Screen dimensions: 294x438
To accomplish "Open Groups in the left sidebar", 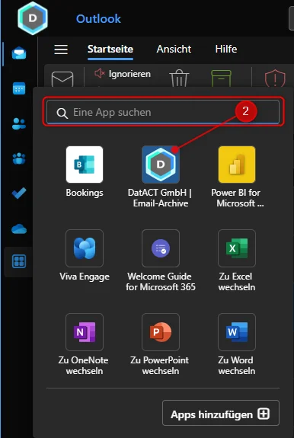I will [19, 158].
